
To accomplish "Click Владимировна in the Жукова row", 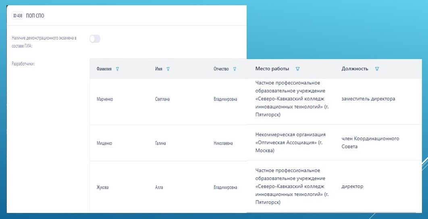I will point(225,187).
